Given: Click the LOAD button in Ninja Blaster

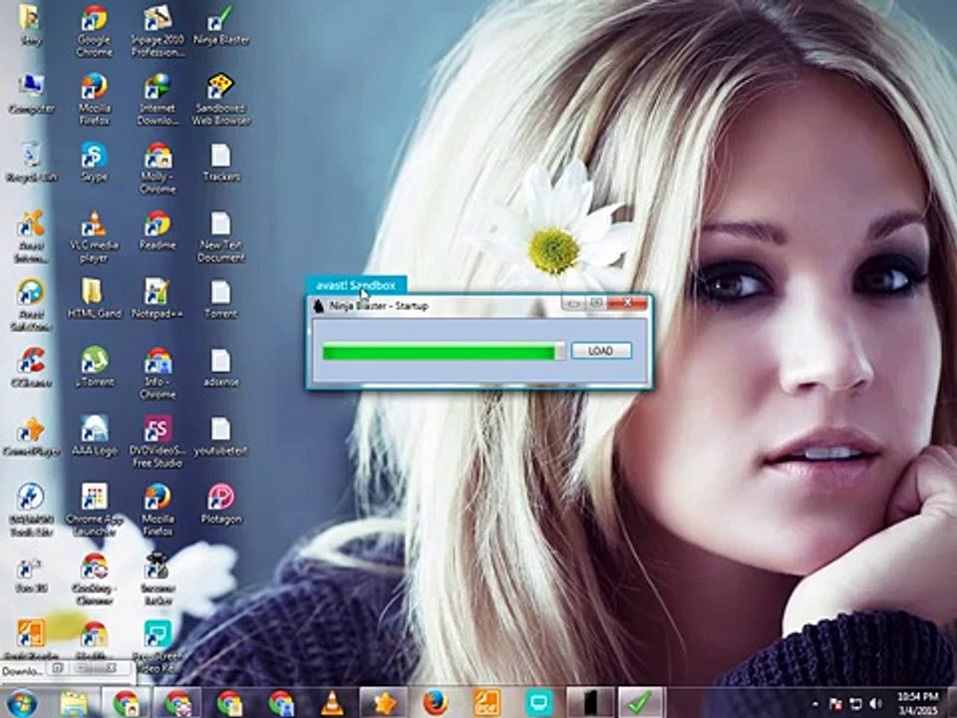Looking at the screenshot, I should (x=601, y=350).
